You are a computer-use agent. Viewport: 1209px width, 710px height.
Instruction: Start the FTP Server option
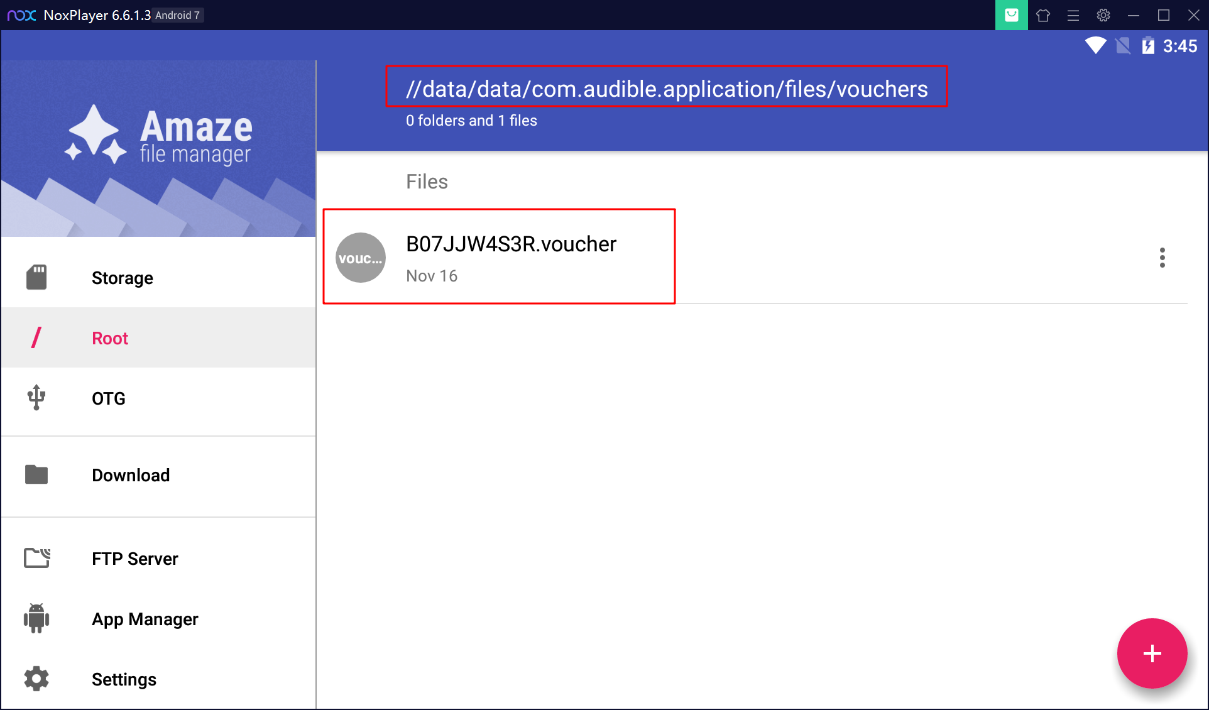click(158, 559)
